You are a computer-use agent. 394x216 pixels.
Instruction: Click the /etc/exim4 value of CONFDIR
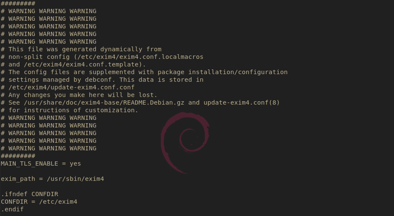(x=58, y=202)
